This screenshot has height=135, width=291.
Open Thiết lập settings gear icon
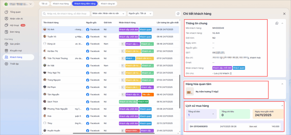tap(6, 64)
